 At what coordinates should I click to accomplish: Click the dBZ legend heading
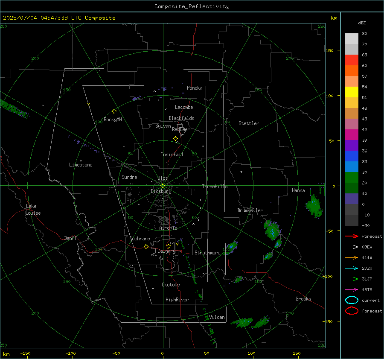pyautogui.click(x=362, y=23)
